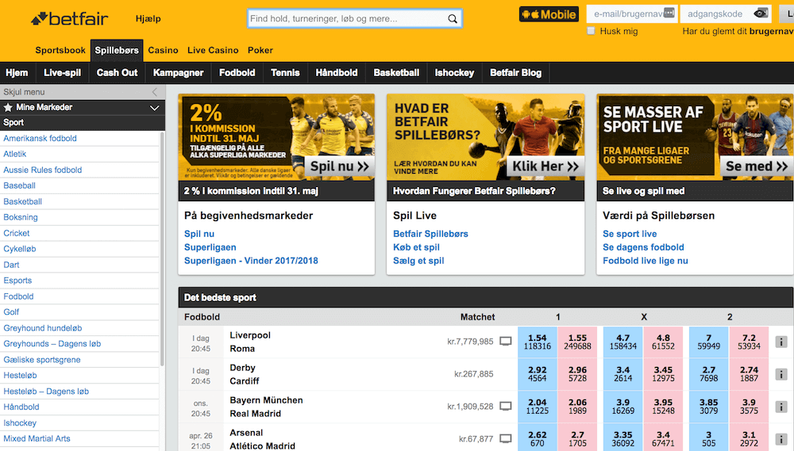Image resolution: width=794 pixels, height=451 pixels.
Task: Switch to Sportsbook tab
Action: pos(60,50)
